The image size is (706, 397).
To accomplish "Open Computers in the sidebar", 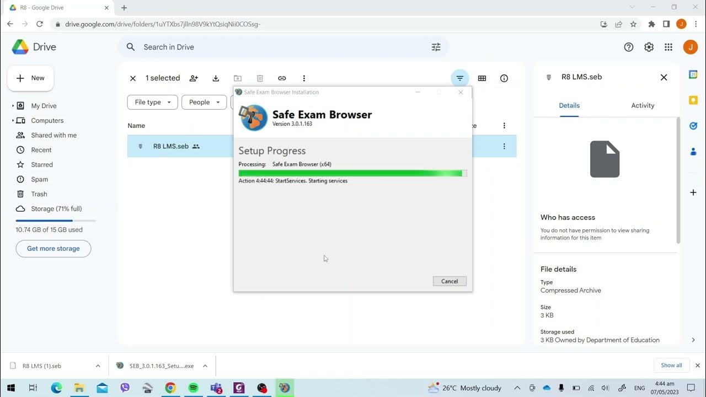I will pyautogui.click(x=47, y=121).
